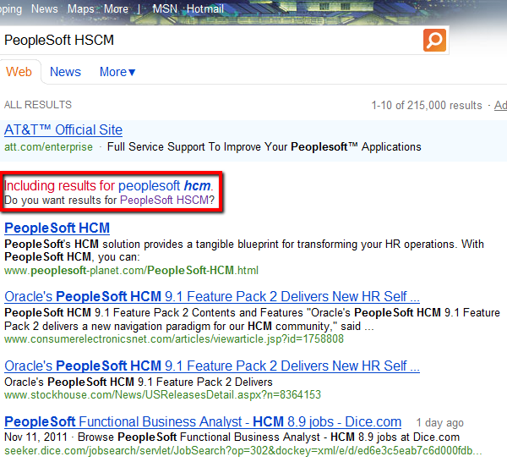Open the PeopleSoft HCM result title

click(x=57, y=228)
